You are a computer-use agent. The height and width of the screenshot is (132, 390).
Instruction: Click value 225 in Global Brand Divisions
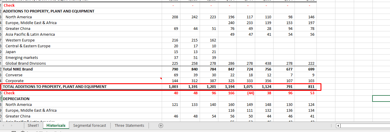(x=175, y=63)
